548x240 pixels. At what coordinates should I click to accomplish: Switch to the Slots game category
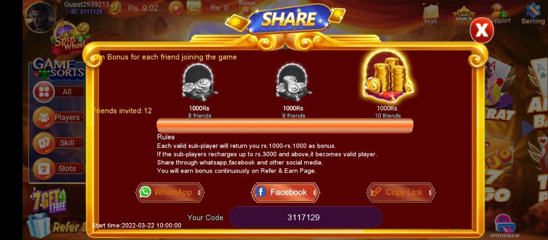(x=59, y=169)
